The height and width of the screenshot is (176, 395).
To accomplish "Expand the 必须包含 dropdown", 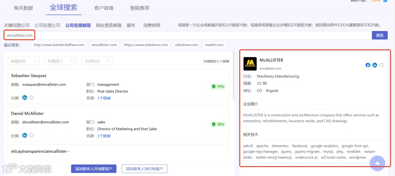I will pyautogui.click(x=98, y=61).
